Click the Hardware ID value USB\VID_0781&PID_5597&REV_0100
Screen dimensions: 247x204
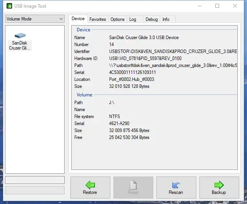(x=145, y=58)
